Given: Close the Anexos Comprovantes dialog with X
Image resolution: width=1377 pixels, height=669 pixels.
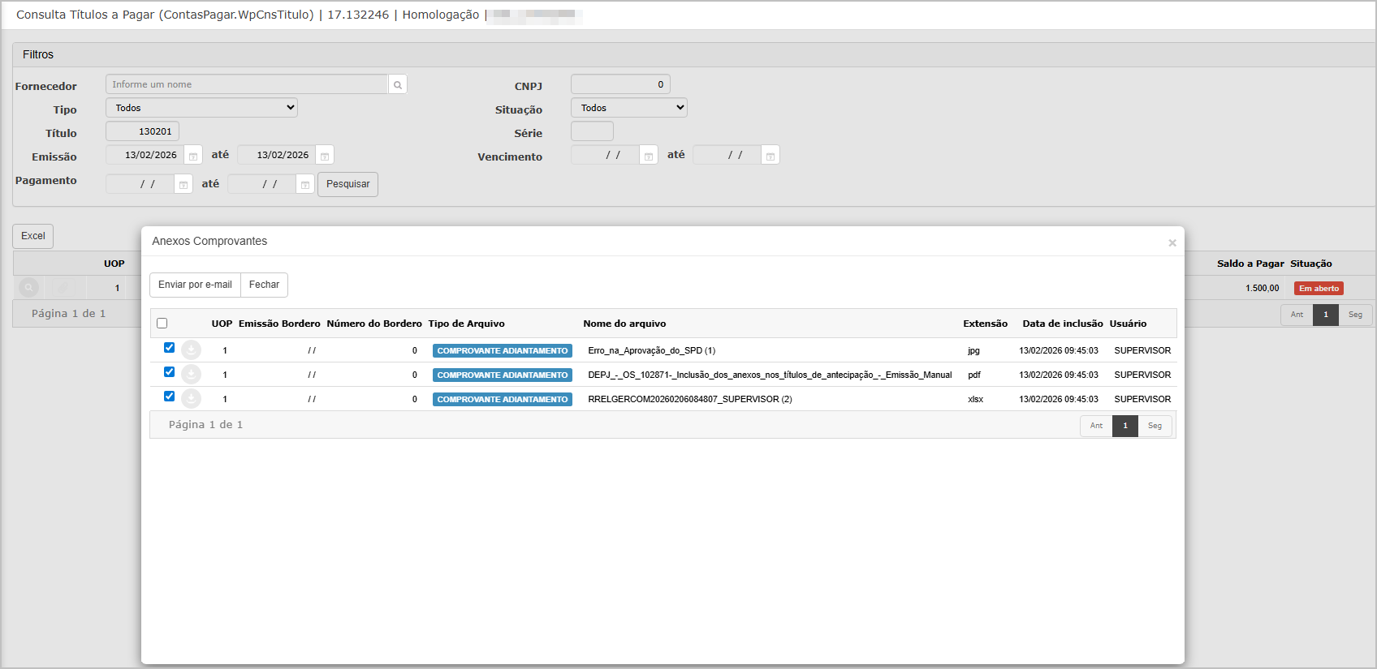Looking at the screenshot, I should click(1172, 242).
